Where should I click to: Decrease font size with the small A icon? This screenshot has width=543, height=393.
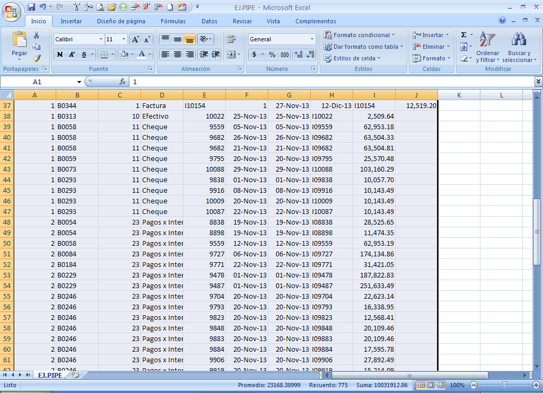coord(147,39)
